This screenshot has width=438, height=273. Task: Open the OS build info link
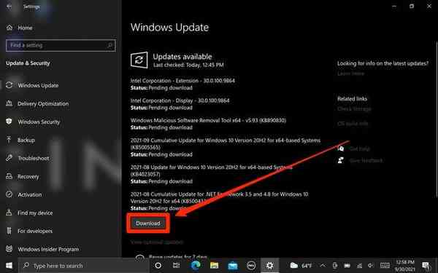coord(353,124)
